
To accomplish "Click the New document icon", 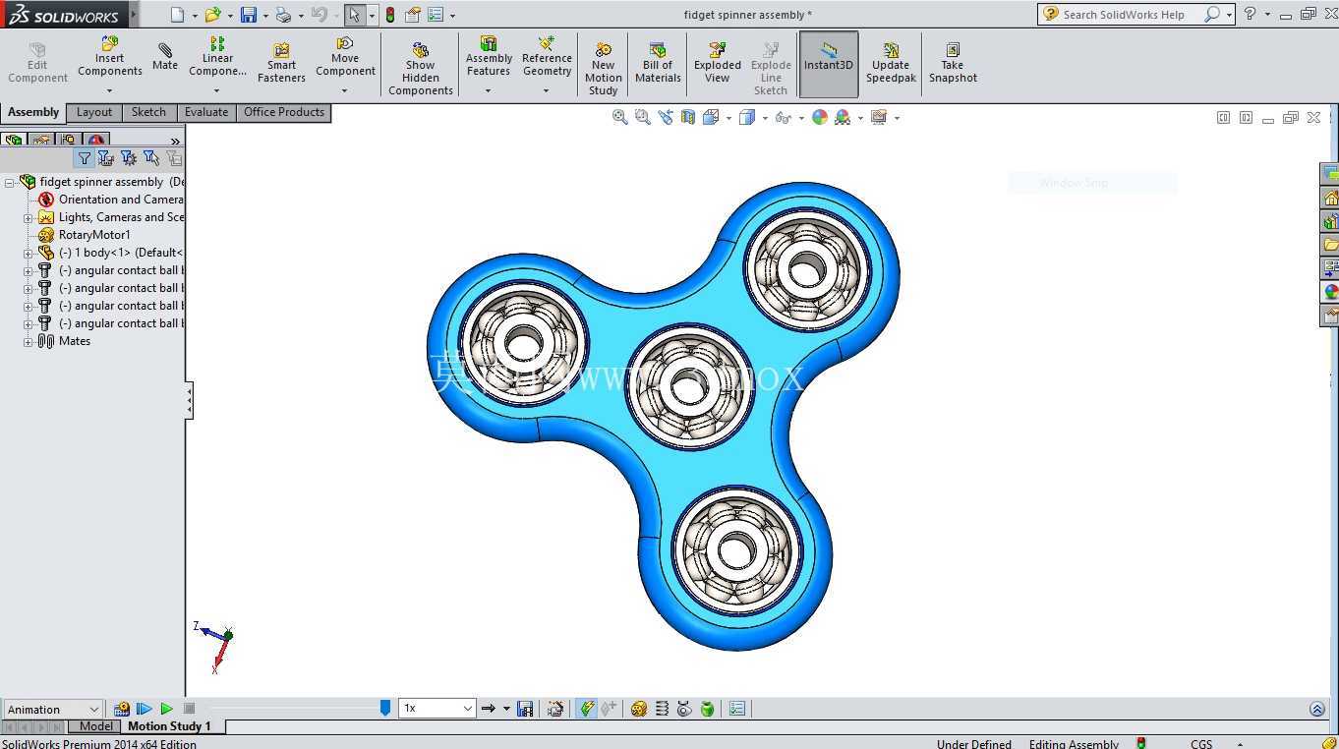I will (x=177, y=15).
